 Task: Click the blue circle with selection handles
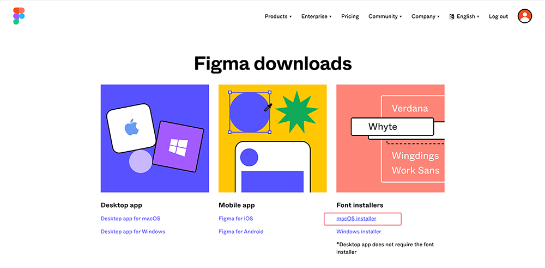coord(250,112)
